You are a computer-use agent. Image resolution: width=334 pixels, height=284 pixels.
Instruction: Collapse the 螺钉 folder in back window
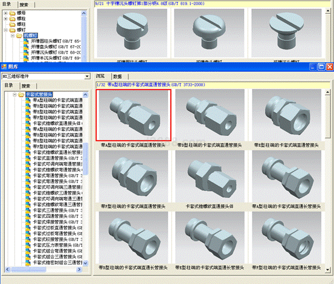(x=6, y=30)
